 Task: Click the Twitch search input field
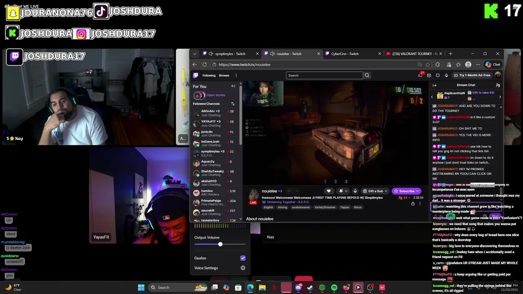tap(324, 76)
